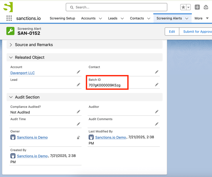Edit the Contact field pencil icon

pyautogui.click(x=157, y=72)
